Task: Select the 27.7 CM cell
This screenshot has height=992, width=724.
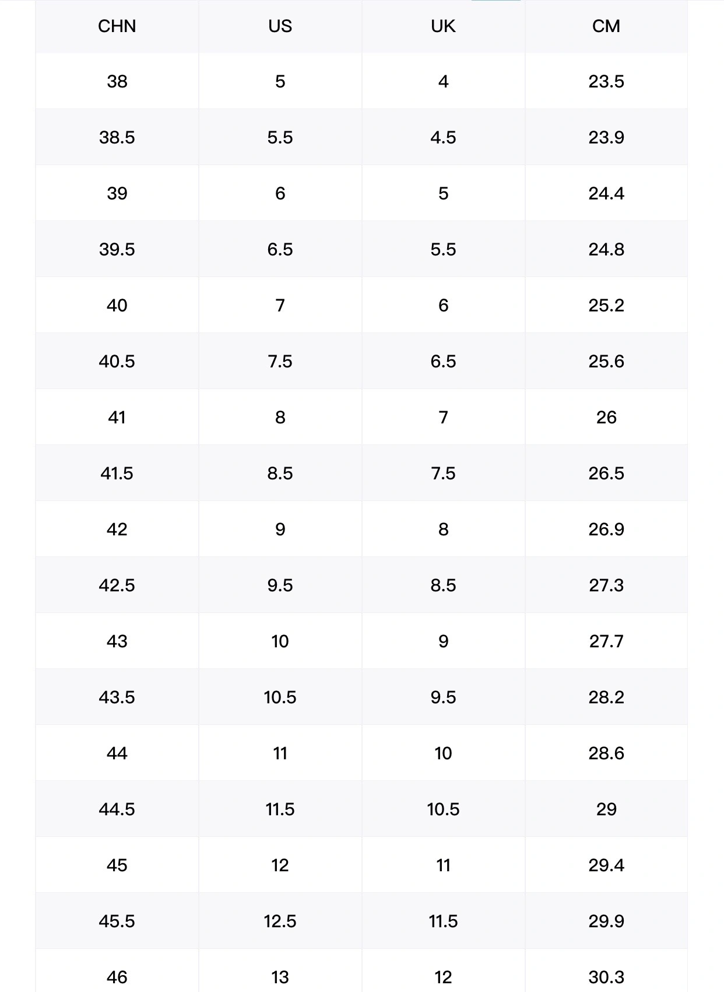Action: click(606, 641)
